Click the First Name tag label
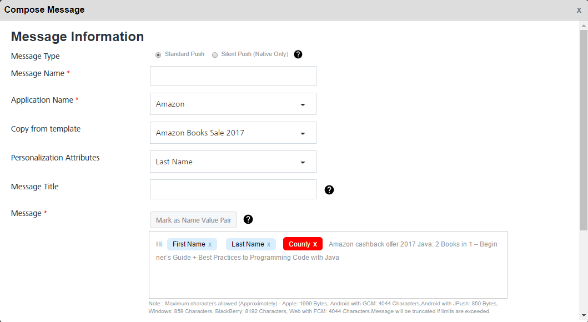This screenshot has width=588, height=322. [189, 244]
